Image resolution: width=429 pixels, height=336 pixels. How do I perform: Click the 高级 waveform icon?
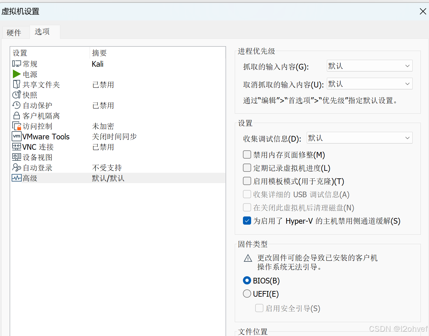pyautogui.click(x=17, y=178)
